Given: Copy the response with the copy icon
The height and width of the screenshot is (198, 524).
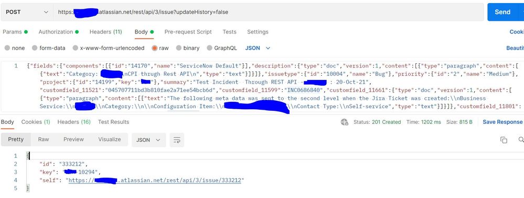Looking at the screenshot, I should click(x=504, y=140).
